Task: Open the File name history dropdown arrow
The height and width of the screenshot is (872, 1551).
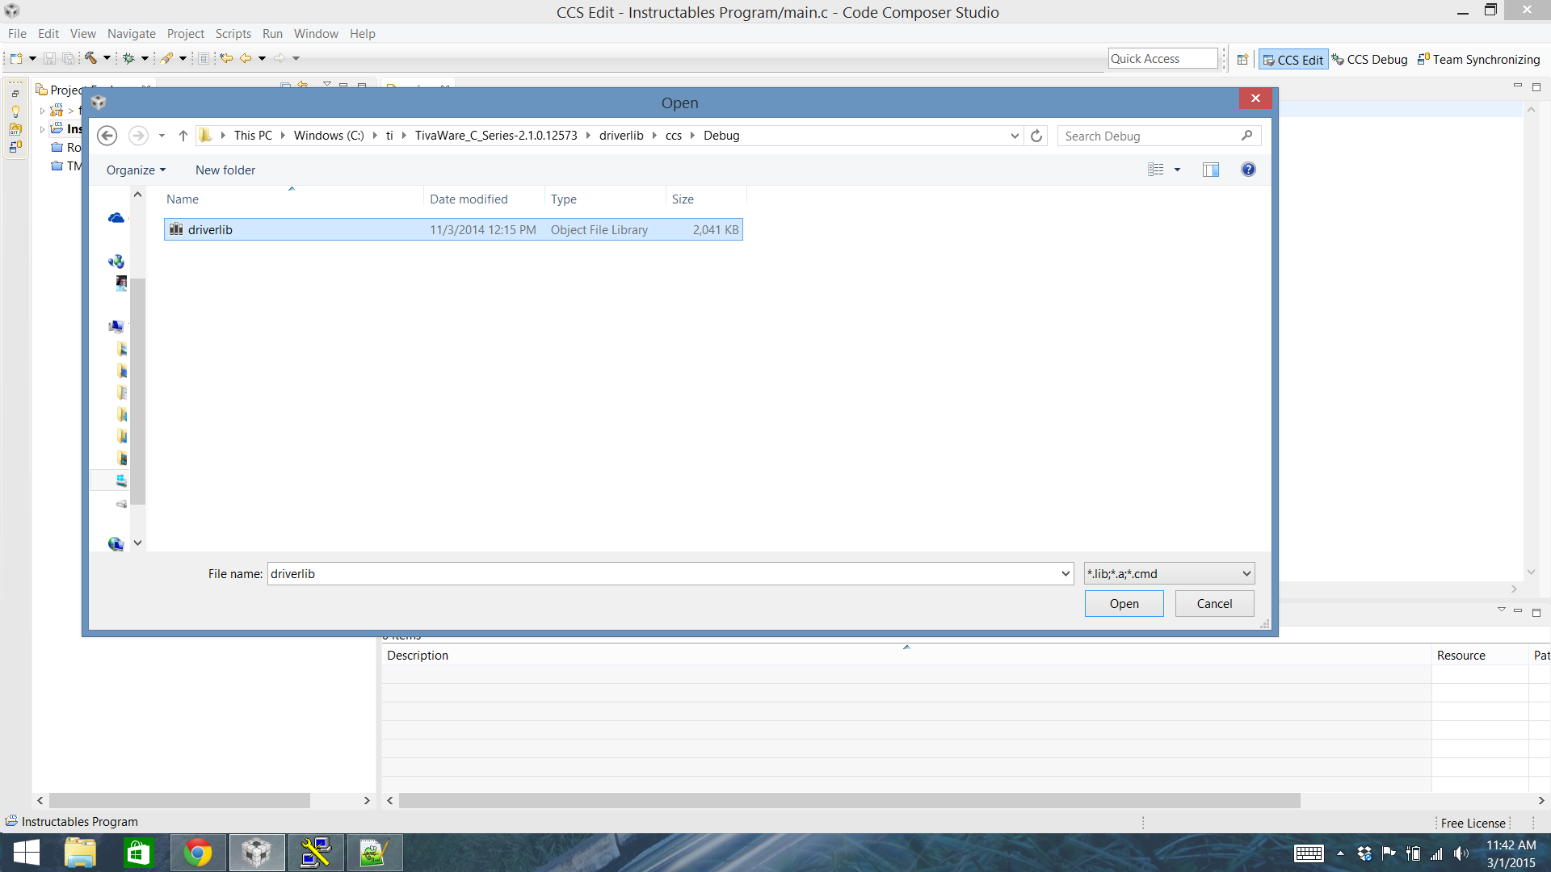Action: tap(1066, 574)
